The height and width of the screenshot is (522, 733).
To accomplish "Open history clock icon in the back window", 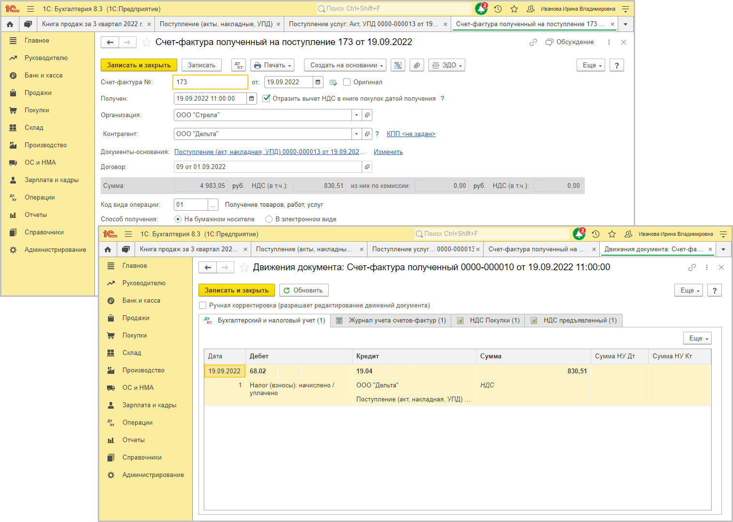I will click(x=498, y=9).
